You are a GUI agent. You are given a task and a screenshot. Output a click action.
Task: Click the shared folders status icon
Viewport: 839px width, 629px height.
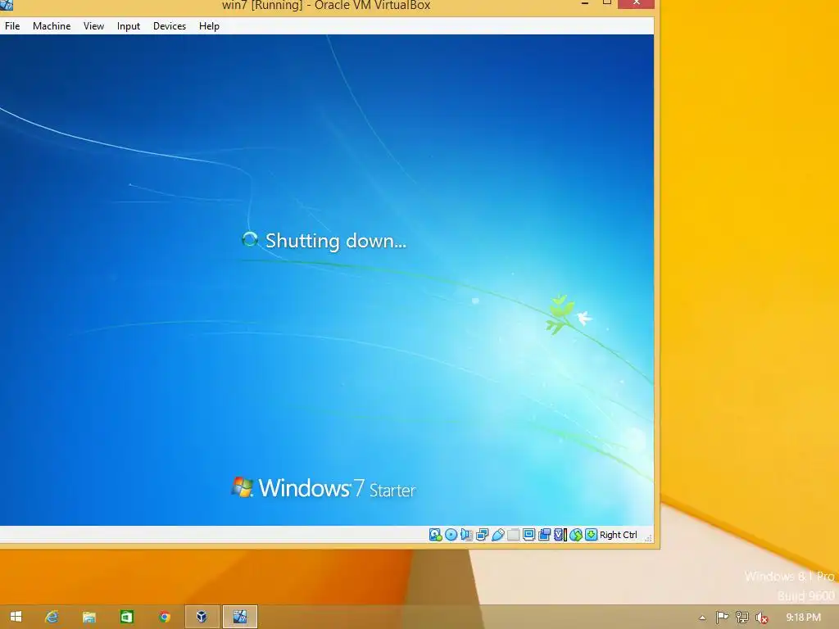(513, 535)
